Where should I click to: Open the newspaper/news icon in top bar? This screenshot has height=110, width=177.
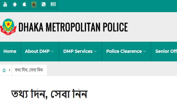pos(53,5)
